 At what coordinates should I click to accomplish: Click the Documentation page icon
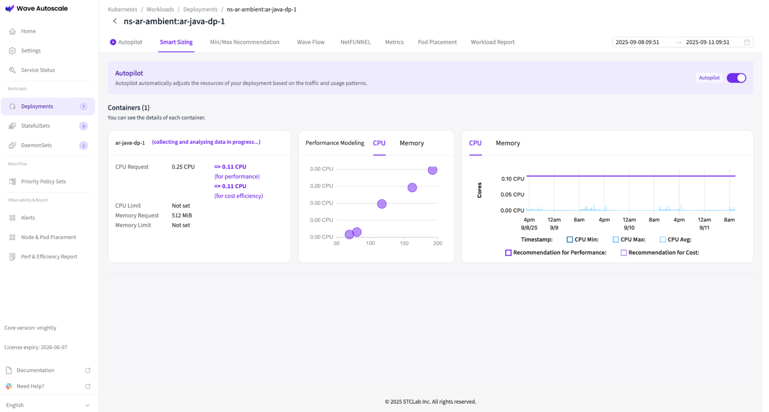tap(9, 370)
